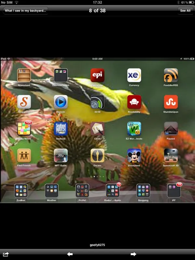195x260 pixels.
Task: Open the Newsstand shelf folder
Action: click(x=24, y=75)
